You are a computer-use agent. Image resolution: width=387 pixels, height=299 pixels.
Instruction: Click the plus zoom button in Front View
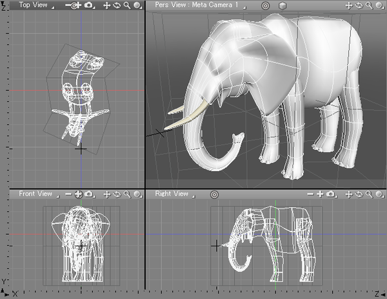[x=78, y=194]
